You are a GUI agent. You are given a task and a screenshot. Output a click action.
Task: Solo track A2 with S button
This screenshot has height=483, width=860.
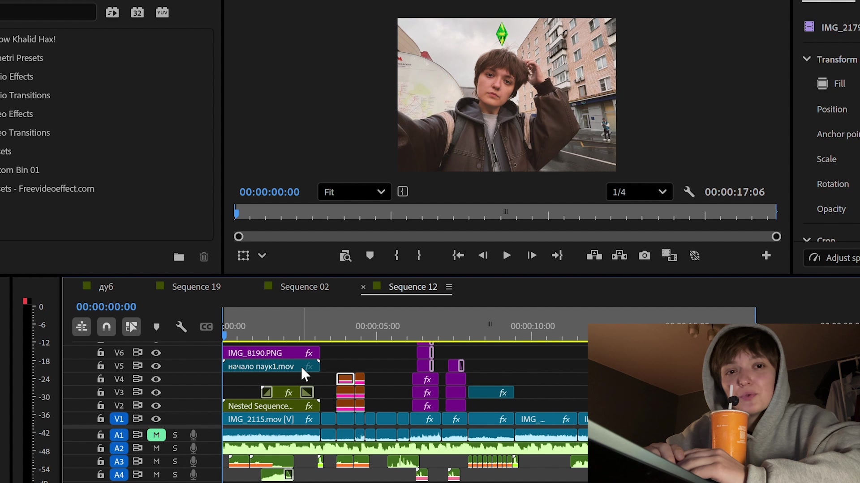pyautogui.click(x=175, y=448)
